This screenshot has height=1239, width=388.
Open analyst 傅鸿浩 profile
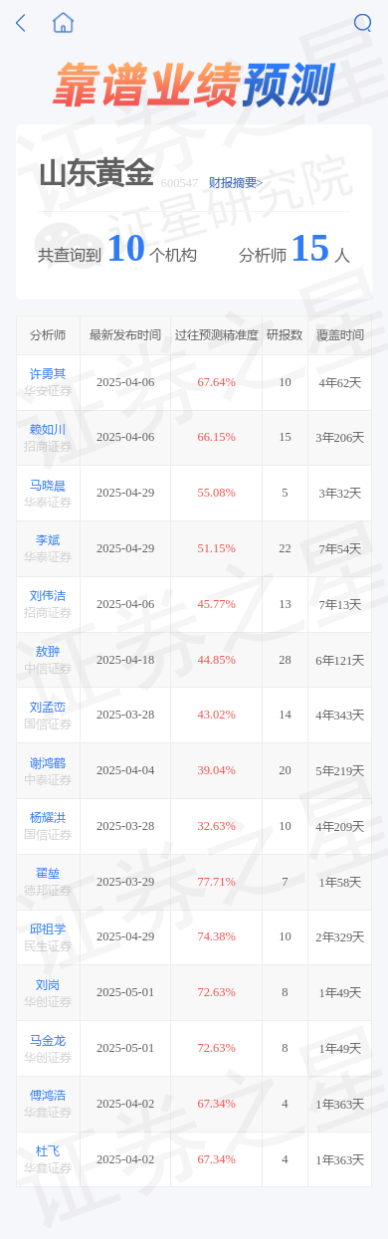48,1096
